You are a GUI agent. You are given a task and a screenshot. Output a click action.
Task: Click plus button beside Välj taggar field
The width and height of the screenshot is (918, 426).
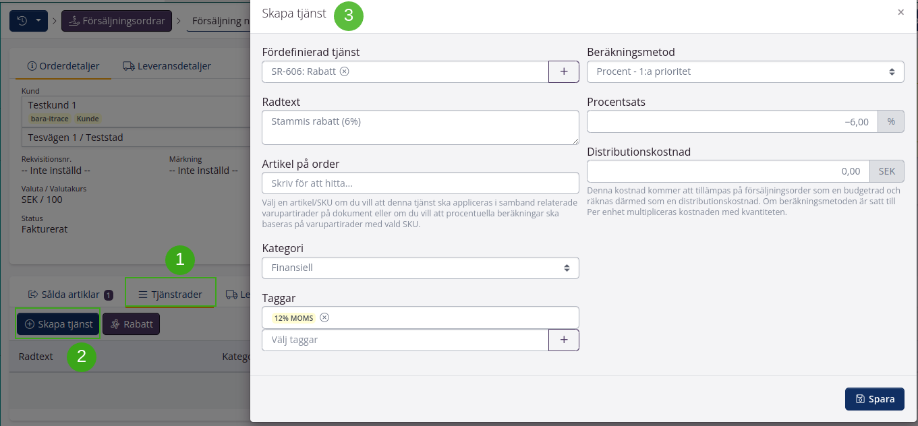[564, 340]
